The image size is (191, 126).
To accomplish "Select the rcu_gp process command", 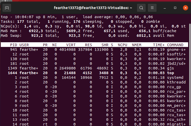I will pos(174,87).
